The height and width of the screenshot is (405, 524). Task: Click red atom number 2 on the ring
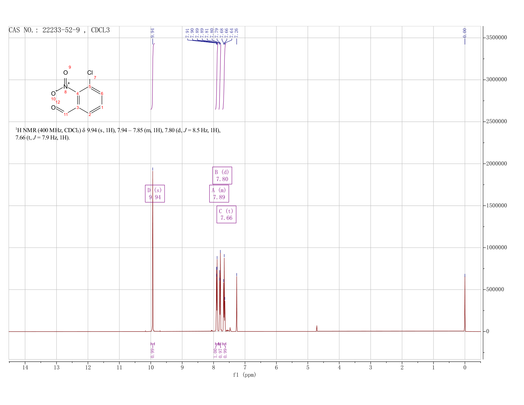(90, 115)
